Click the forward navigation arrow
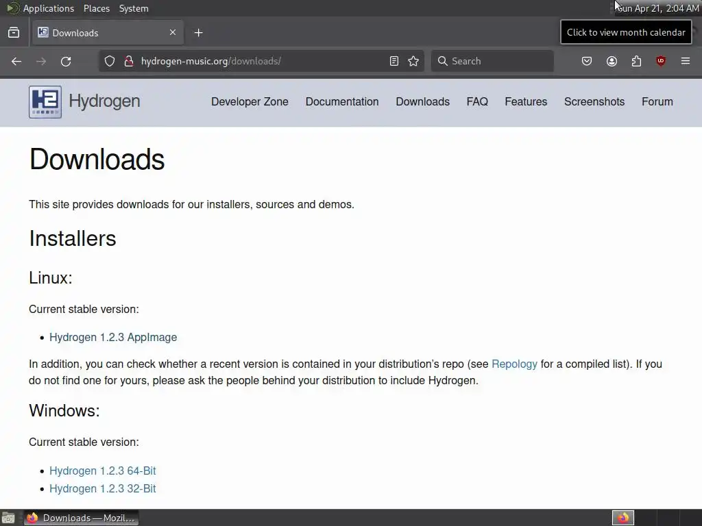Screen dimensions: 702x526 pos(40,61)
